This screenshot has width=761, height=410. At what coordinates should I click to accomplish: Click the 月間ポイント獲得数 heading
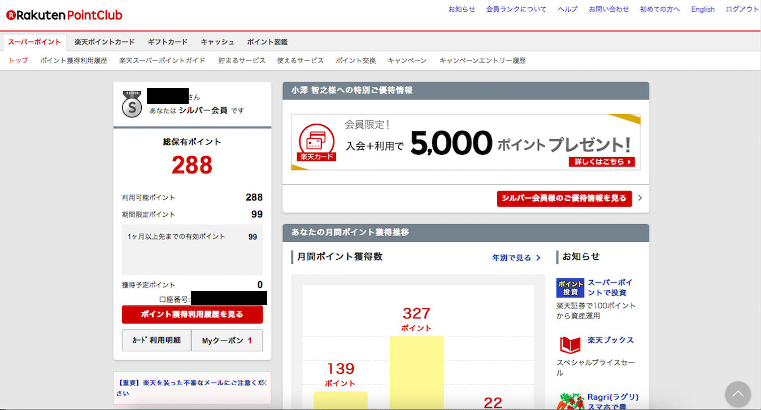tap(340, 257)
